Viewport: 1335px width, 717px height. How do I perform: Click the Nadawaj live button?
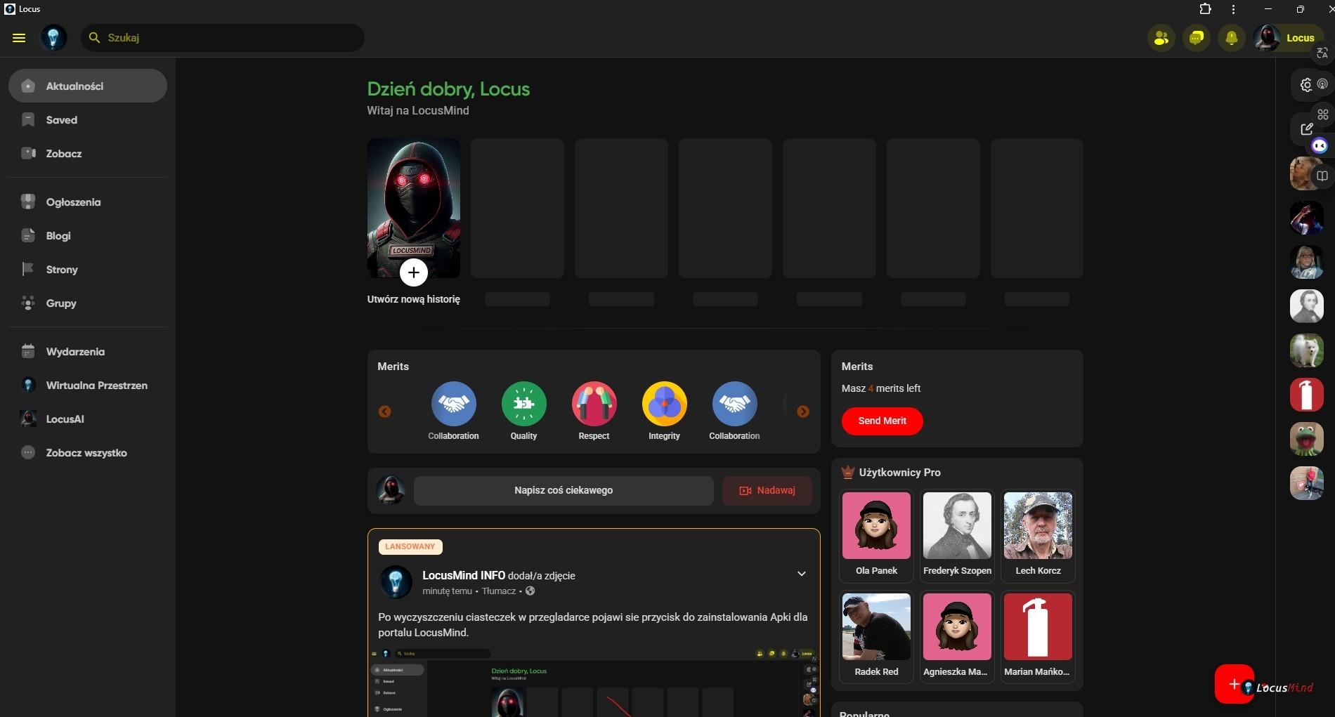point(767,490)
